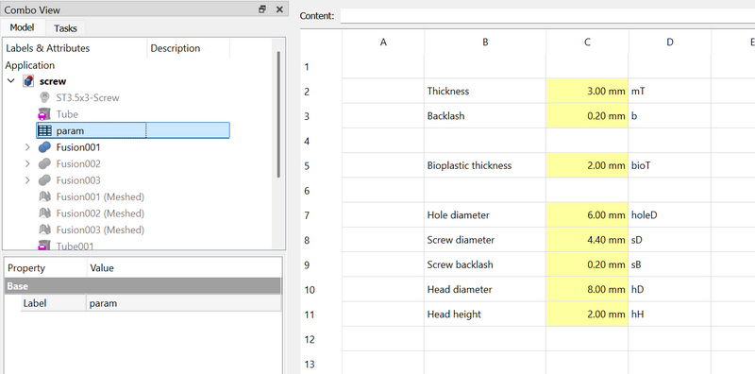Select the Hole diameter 6.00 mm cell
This screenshot has height=374, width=755.
[587, 215]
